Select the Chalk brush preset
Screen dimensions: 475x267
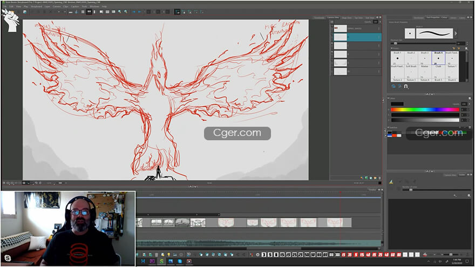pyautogui.click(x=438, y=71)
